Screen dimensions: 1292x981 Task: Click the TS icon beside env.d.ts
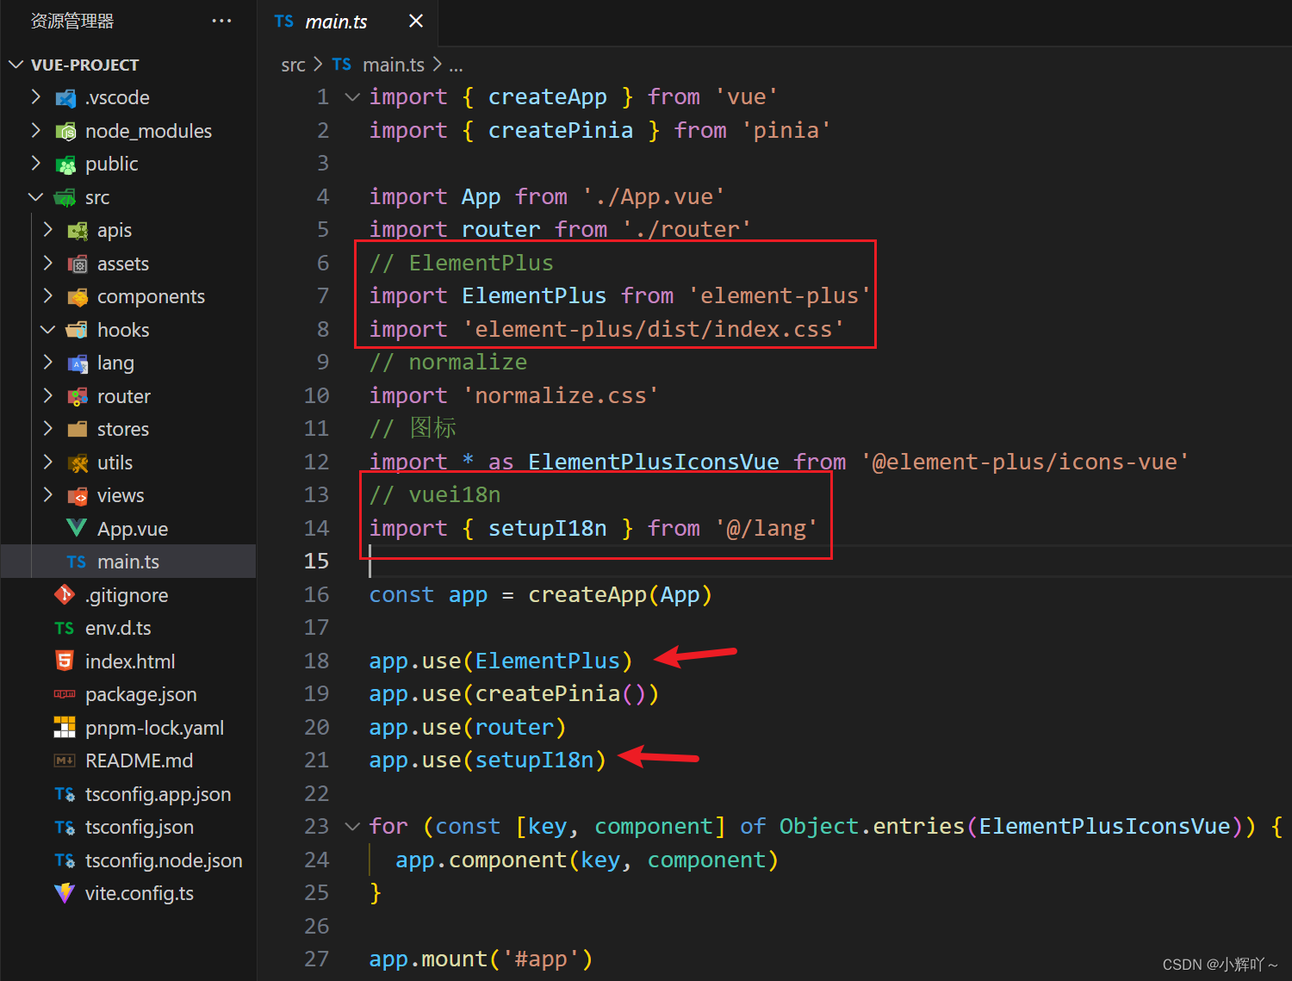tap(65, 628)
